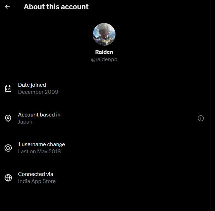Screen dimensions: 215x211
Task: Select the Connected via label
Action: [36, 174]
